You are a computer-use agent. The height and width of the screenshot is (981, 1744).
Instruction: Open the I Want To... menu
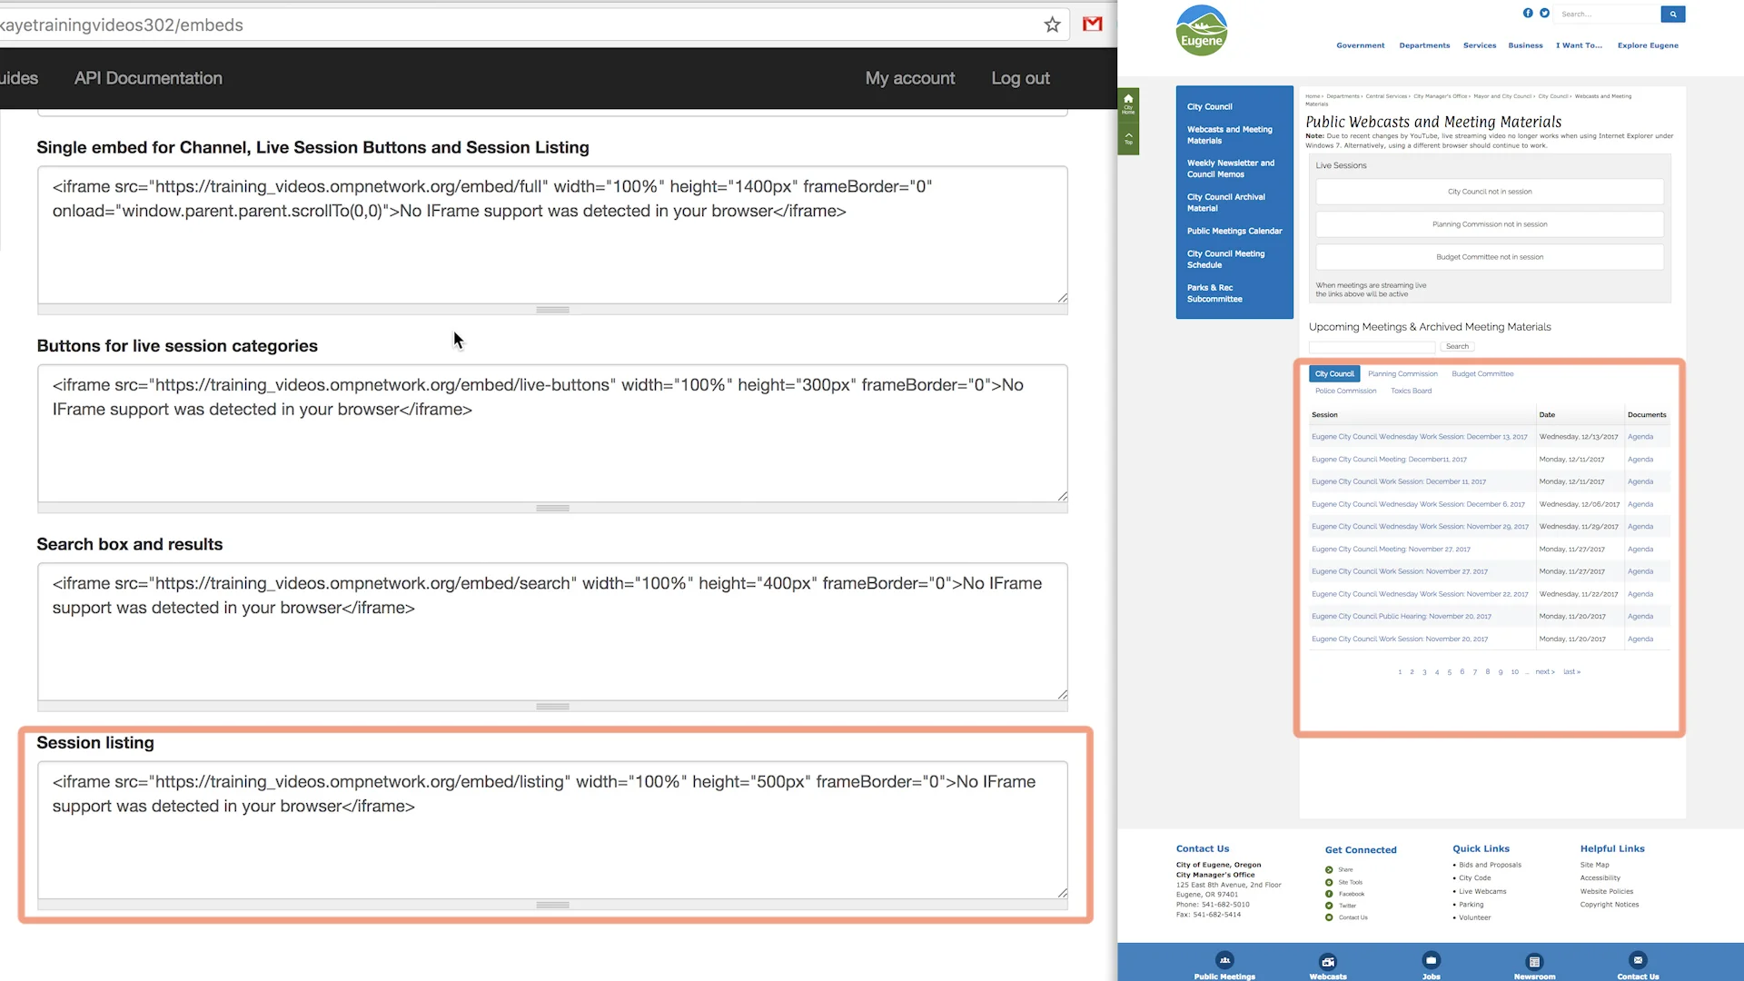pyautogui.click(x=1579, y=45)
